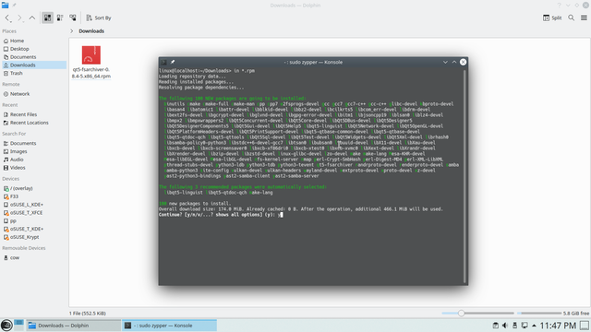The height and width of the screenshot is (332, 591).
Task: Click Downloads in the breadcrumb bar
Action: pos(91,30)
